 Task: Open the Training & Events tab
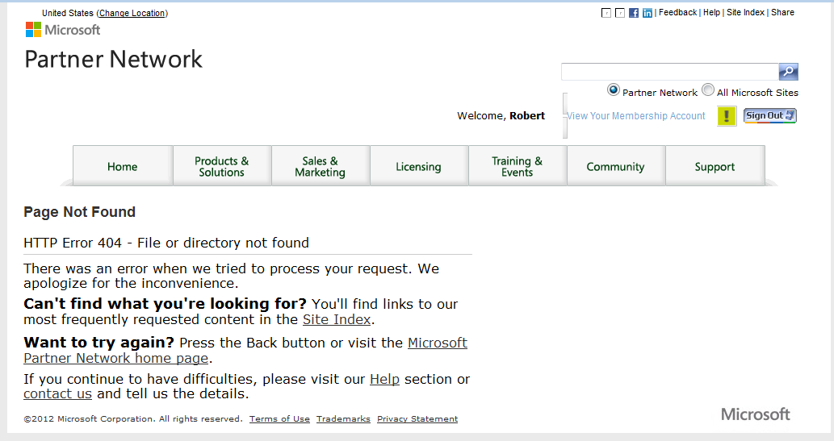tap(517, 166)
